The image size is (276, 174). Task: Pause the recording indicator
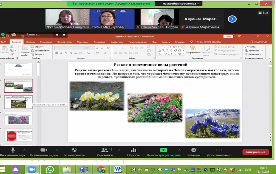pyautogui.click(x=57, y=34)
